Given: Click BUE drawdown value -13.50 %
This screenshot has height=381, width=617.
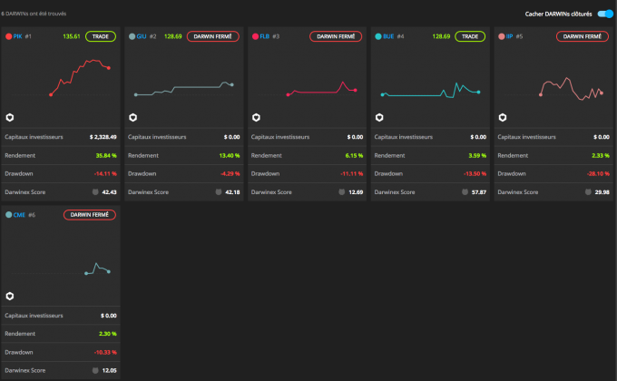Looking at the screenshot, I should click(475, 173).
